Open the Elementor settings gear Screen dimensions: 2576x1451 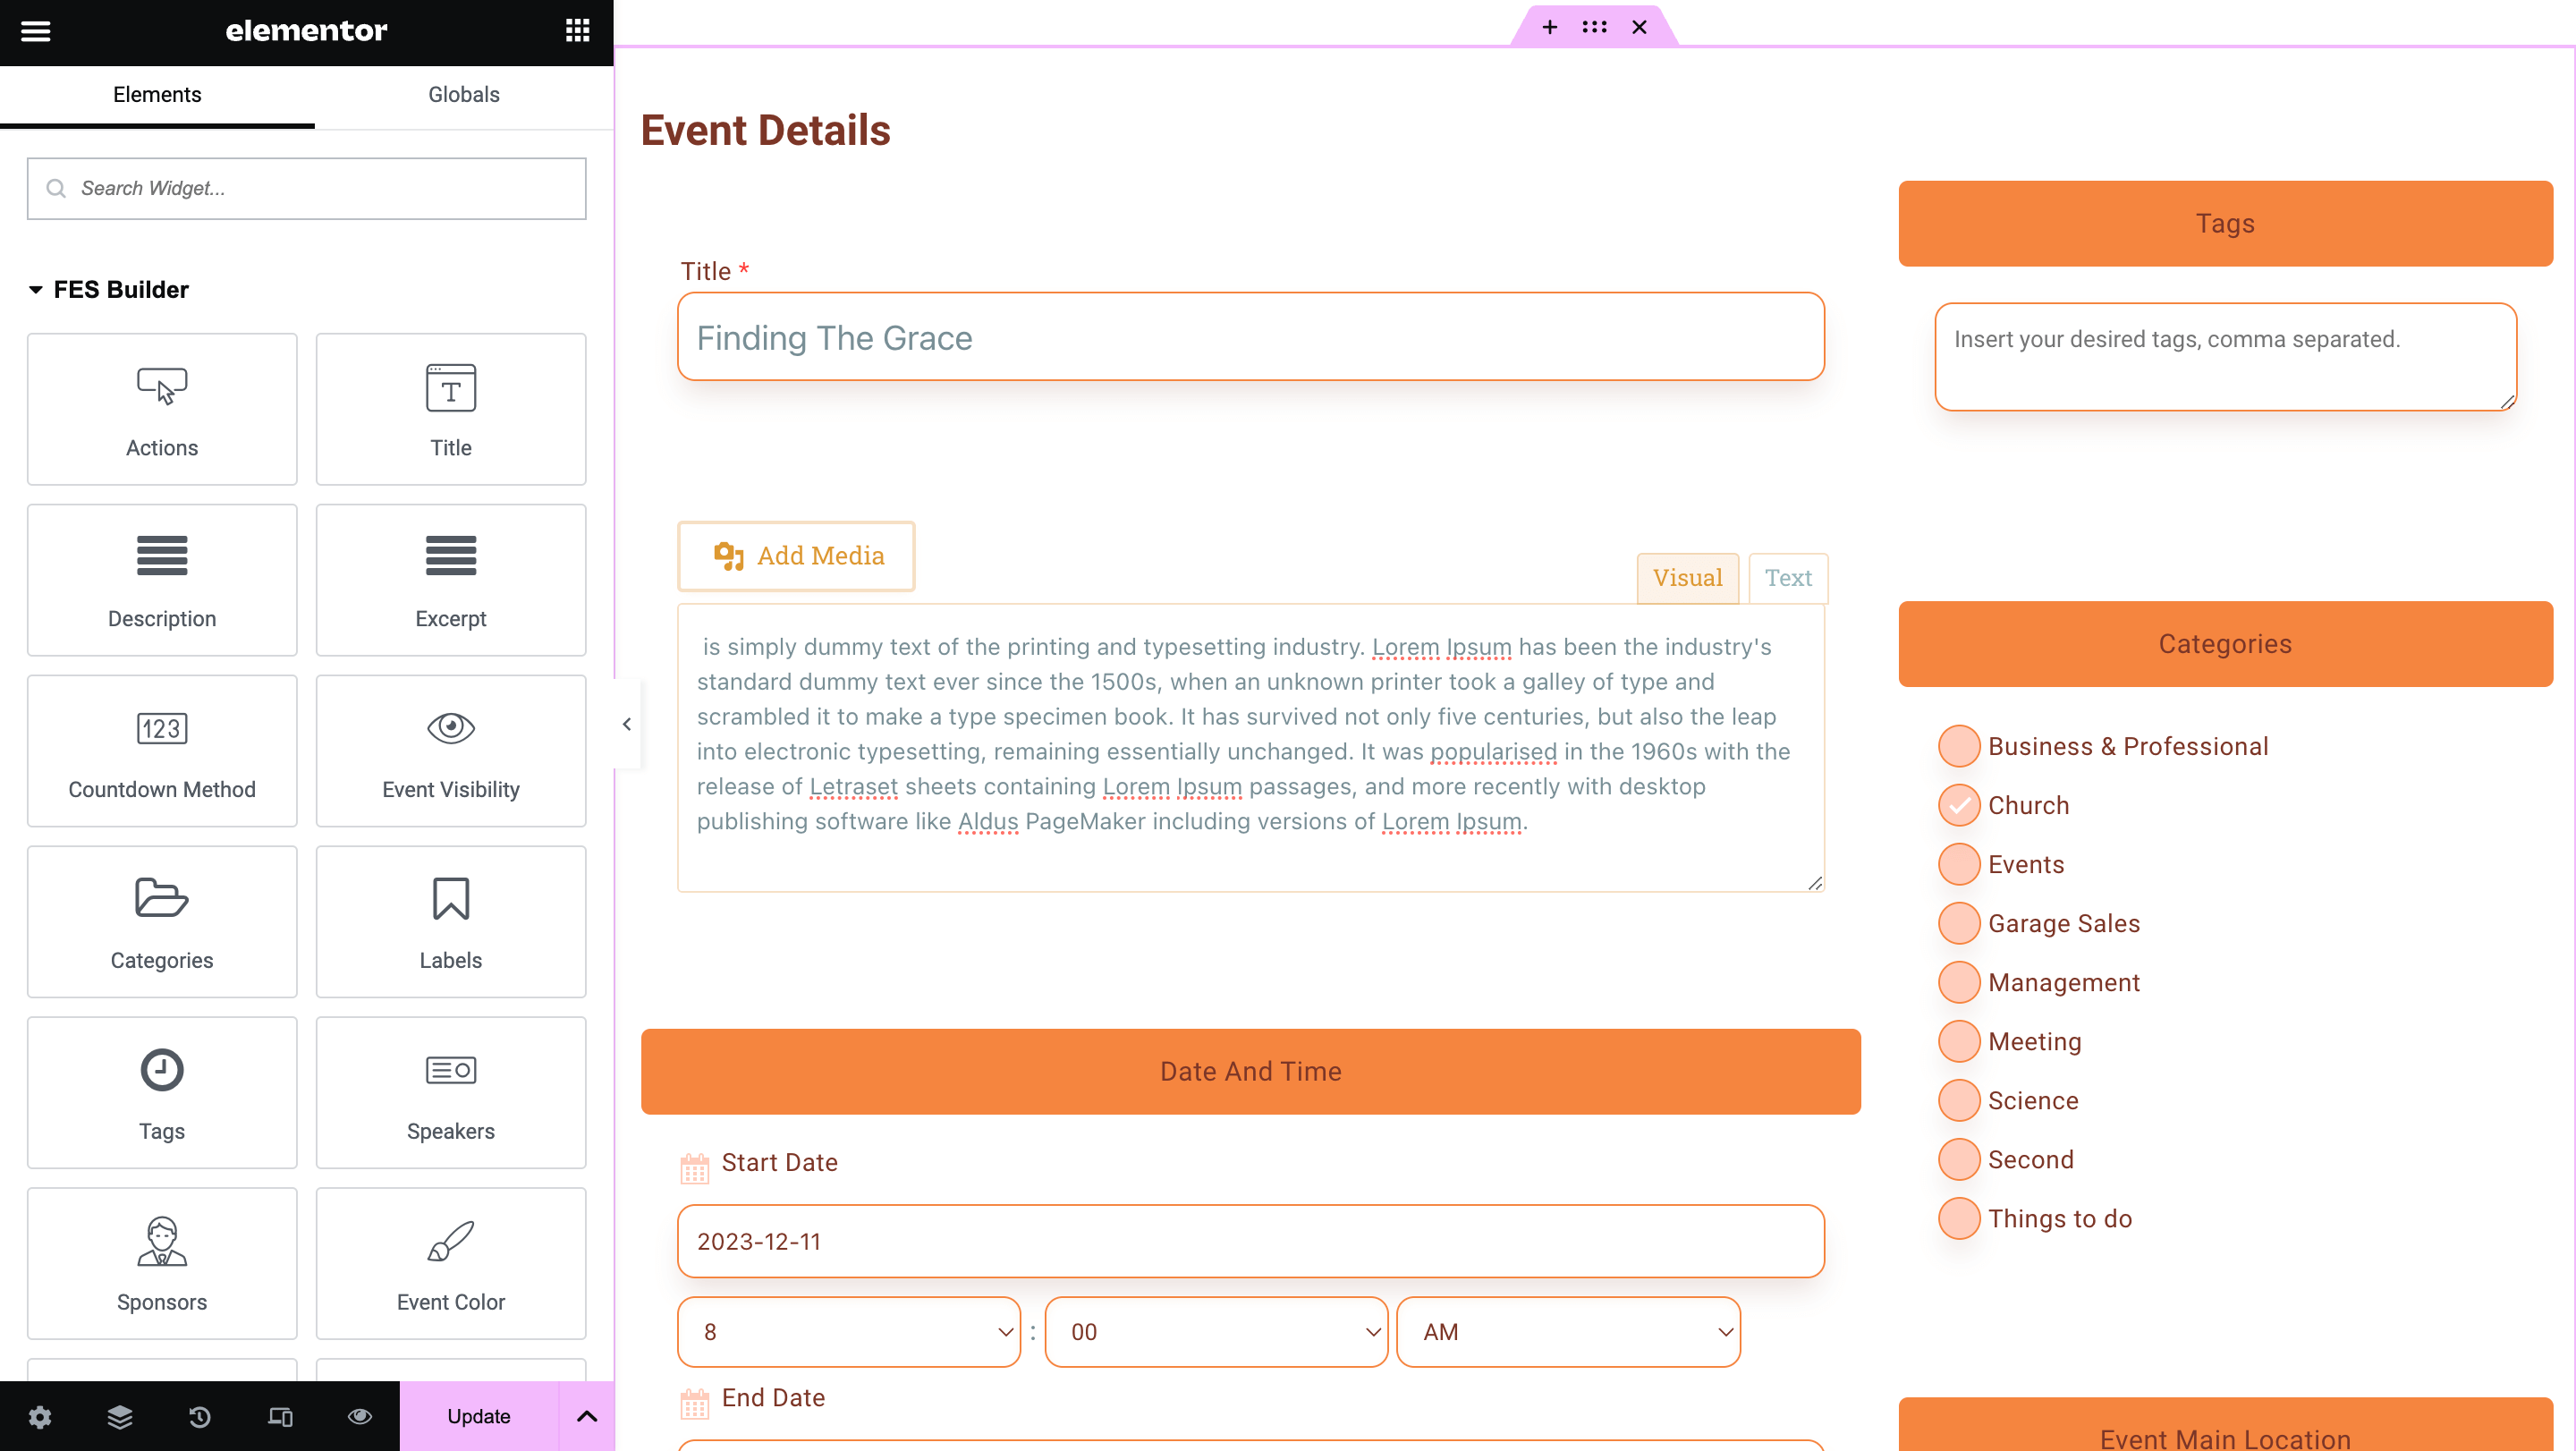40,1415
